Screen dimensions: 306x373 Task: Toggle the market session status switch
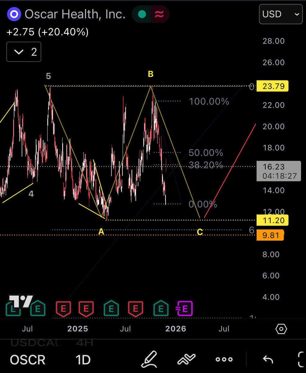[150, 14]
